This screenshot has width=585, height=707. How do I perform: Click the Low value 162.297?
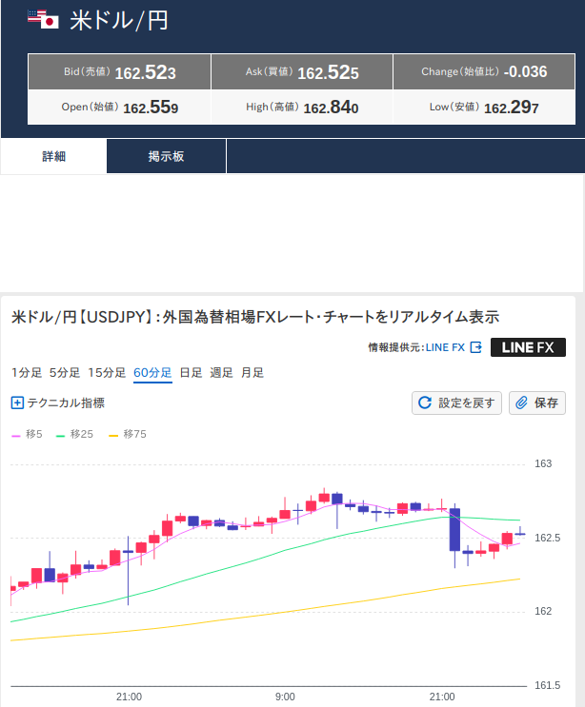pyautogui.click(x=512, y=108)
